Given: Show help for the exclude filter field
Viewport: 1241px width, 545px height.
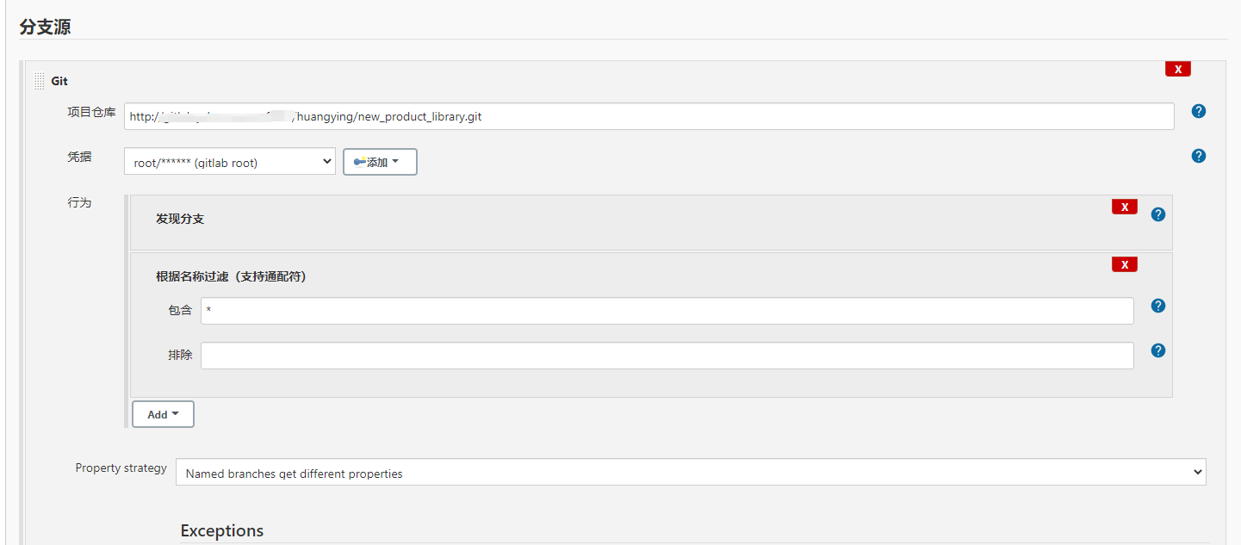Looking at the screenshot, I should pyautogui.click(x=1157, y=350).
